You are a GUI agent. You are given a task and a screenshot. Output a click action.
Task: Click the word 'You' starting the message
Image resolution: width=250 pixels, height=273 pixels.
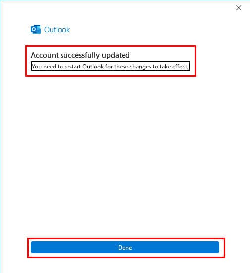[37, 67]
